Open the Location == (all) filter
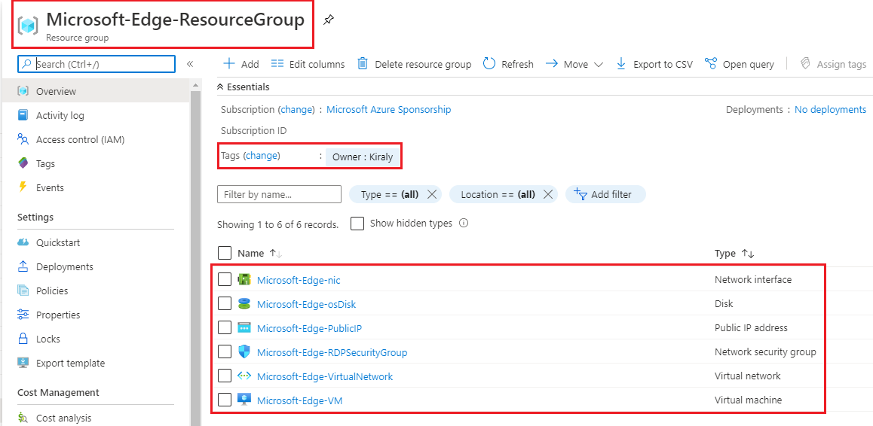Screen dimensions: 873x426 pyautogui.click(x=498, y=194)
